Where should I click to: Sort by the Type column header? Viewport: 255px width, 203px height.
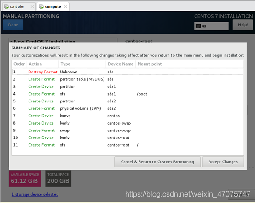(x=82, y=64)
